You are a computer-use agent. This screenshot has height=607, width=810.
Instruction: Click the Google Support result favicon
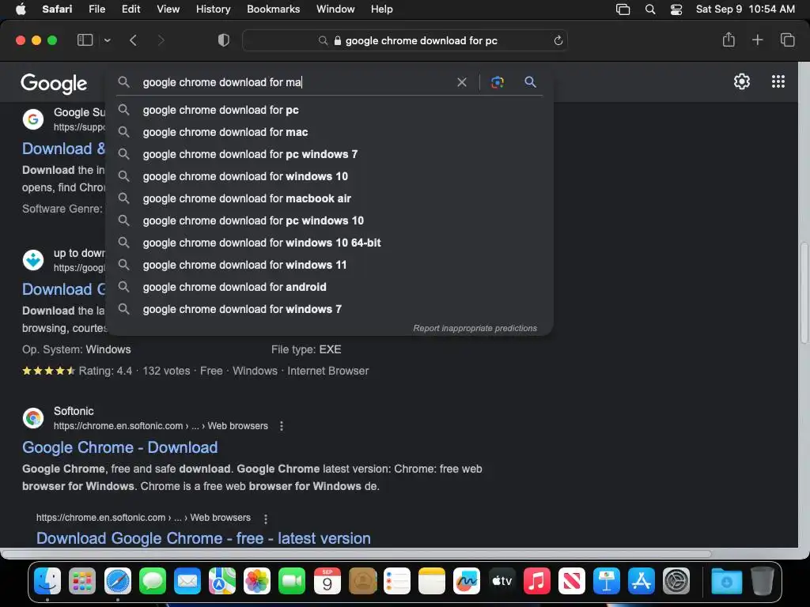pos(33,119)
